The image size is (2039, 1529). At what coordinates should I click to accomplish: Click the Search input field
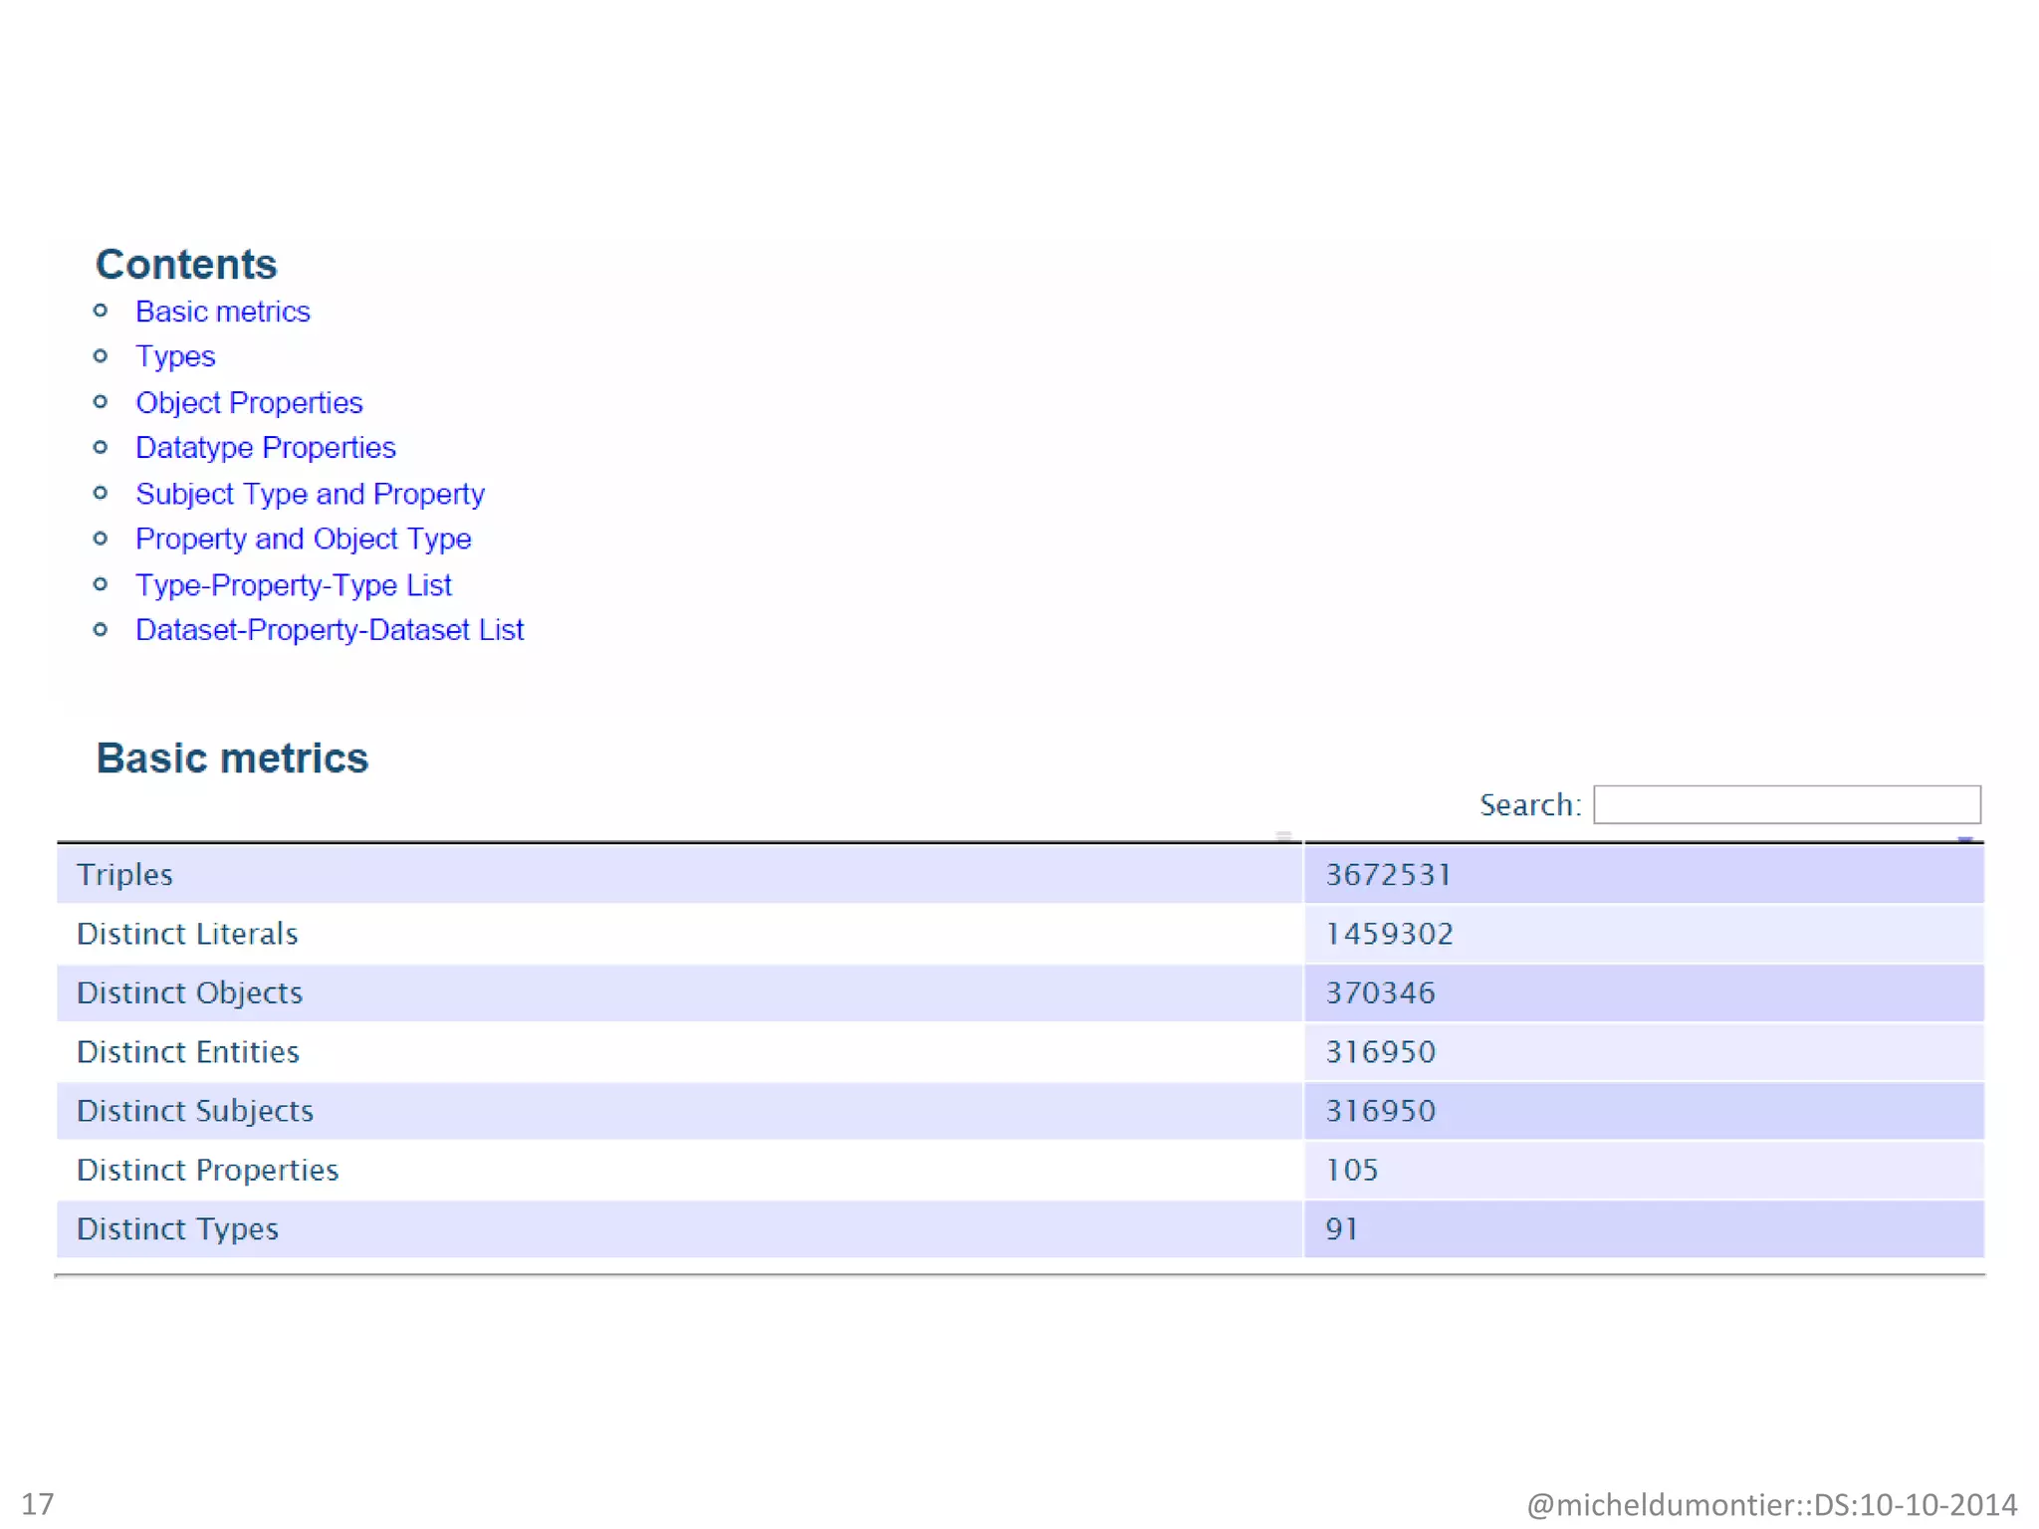(1786, 804)
